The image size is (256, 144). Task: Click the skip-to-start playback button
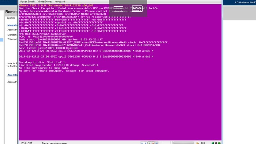(142, 143)
